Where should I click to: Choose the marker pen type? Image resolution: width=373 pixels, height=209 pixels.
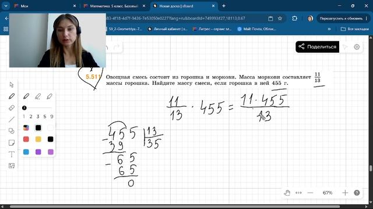point(37,96)
